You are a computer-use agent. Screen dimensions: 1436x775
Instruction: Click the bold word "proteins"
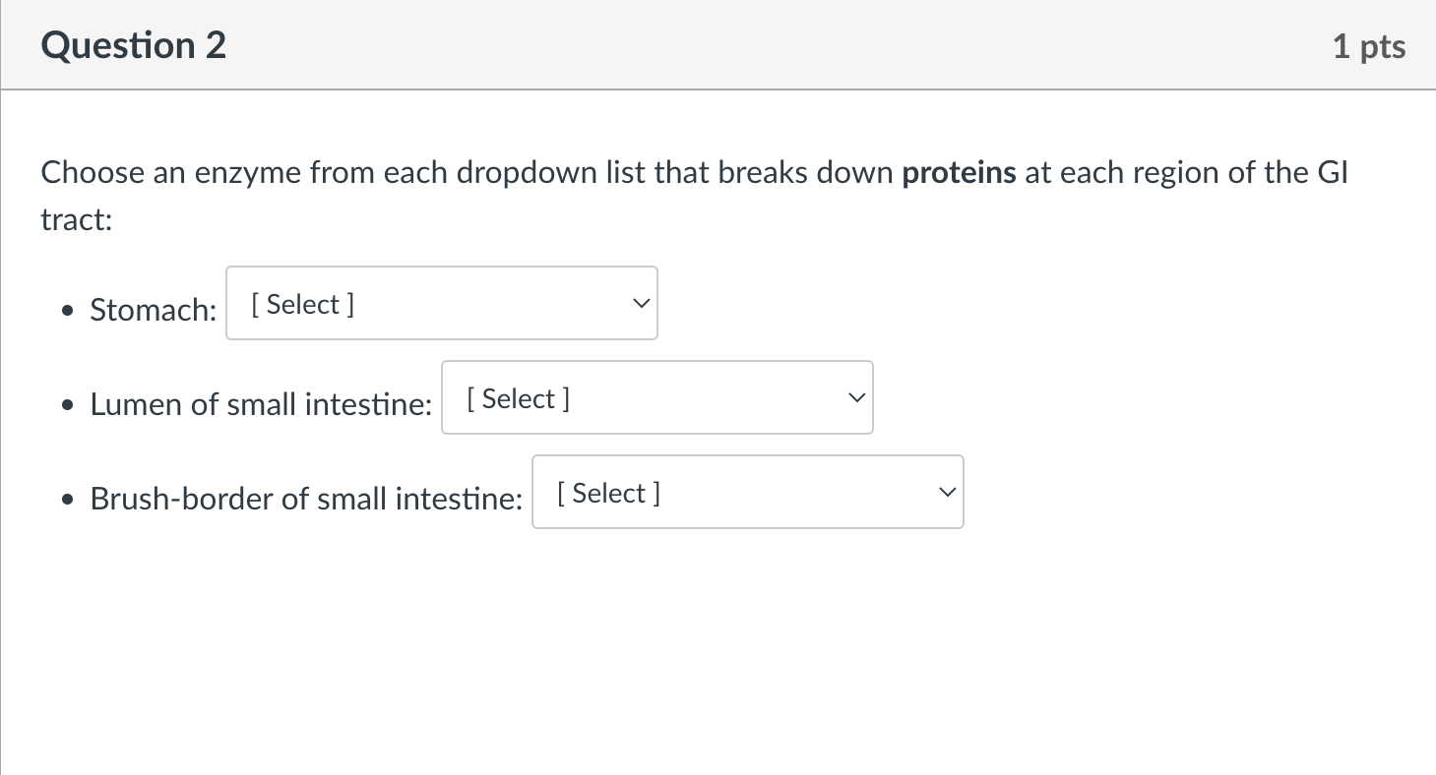[x=960, y=174]
